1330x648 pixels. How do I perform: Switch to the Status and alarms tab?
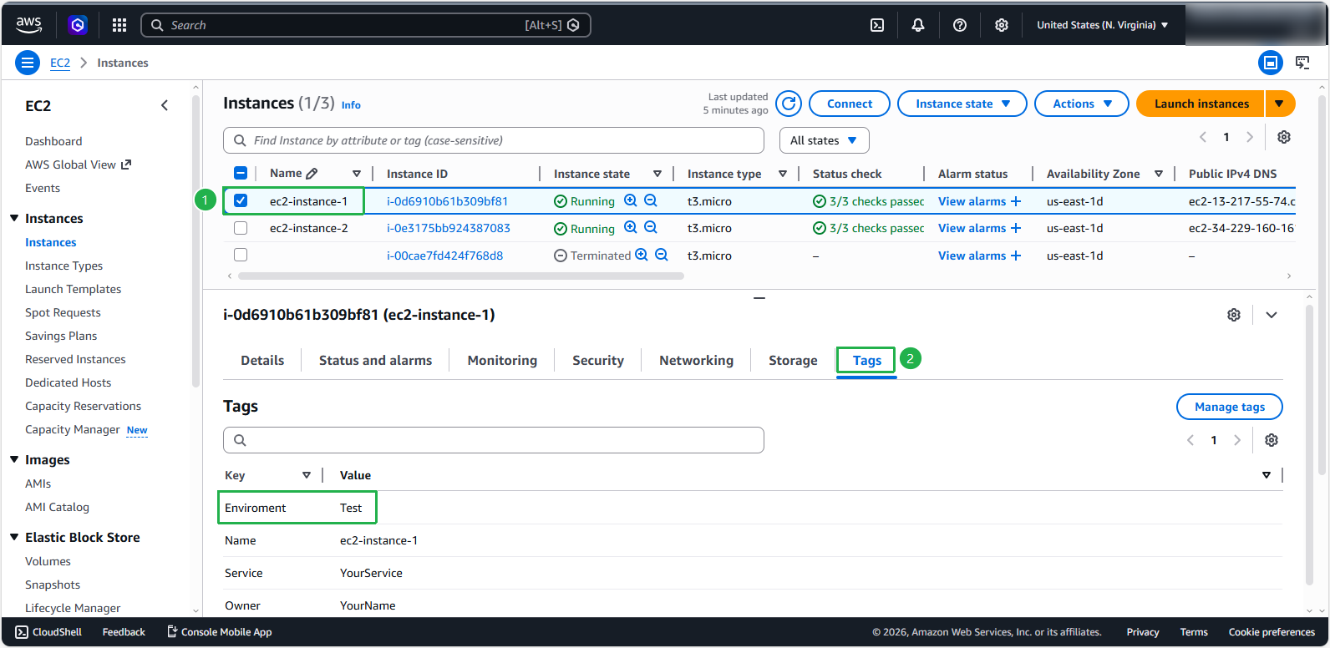coord(376,361)
